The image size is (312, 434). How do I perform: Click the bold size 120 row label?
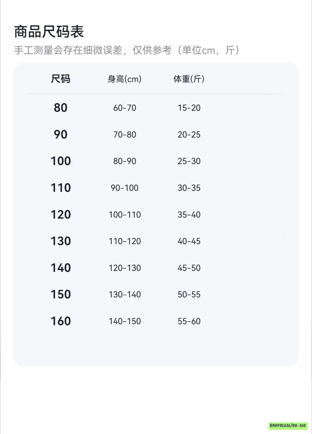(61, 215)
